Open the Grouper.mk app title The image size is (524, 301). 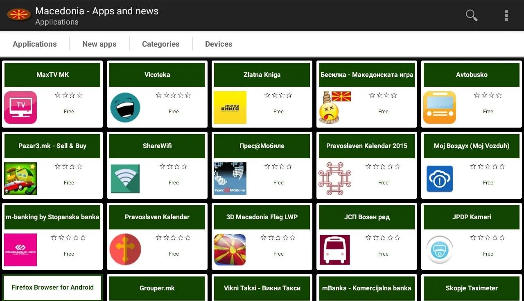(157, 288)
